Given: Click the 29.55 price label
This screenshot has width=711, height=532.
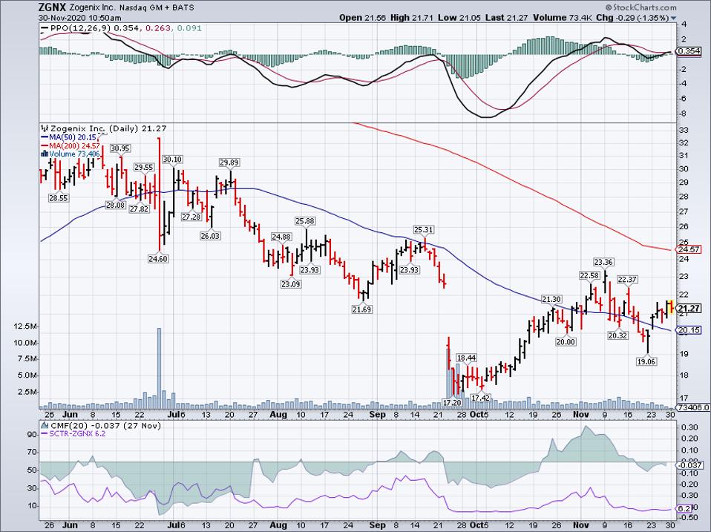Looking at the screenshot, I should click(144, 167).
